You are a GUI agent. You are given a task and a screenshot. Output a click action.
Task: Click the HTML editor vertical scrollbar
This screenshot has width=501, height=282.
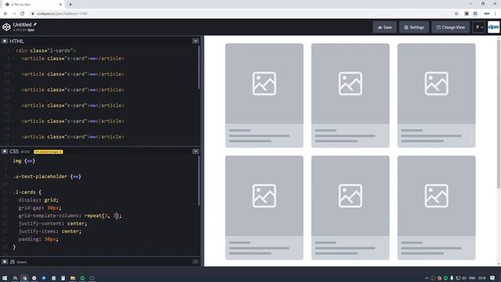199,67
